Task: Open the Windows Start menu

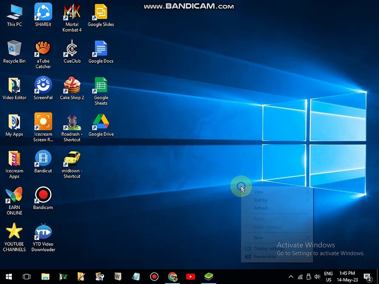Action: tap(9, 277)
